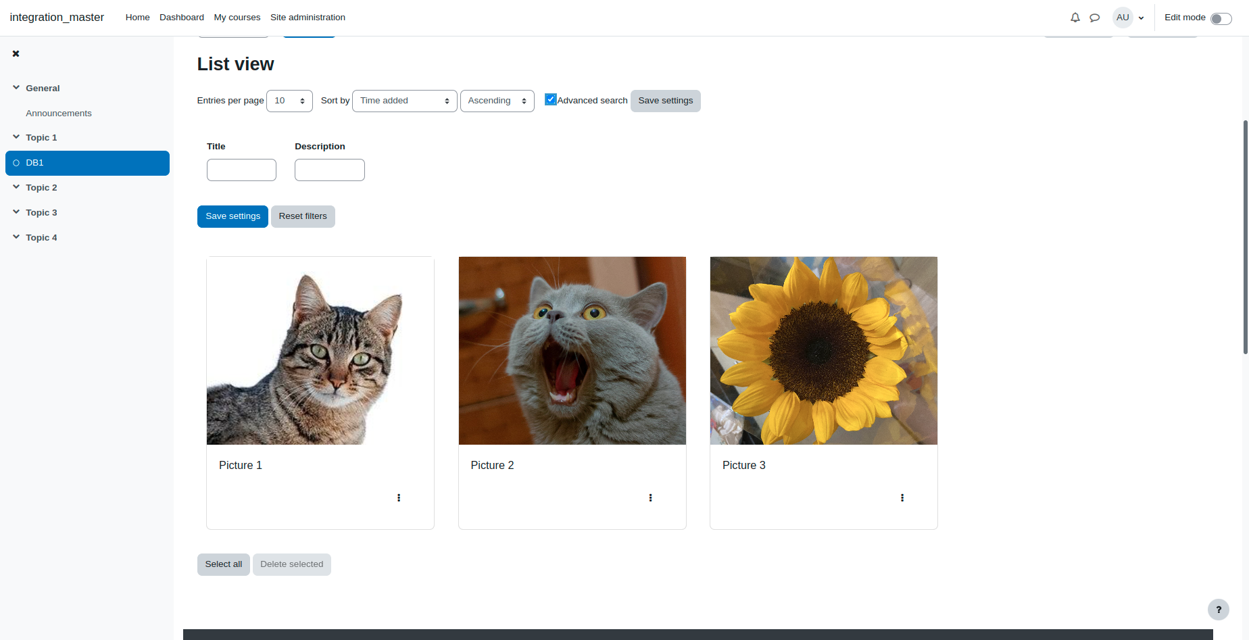Collapse the General section chevron
The image size is (1249, 640).
click(16, 88)
